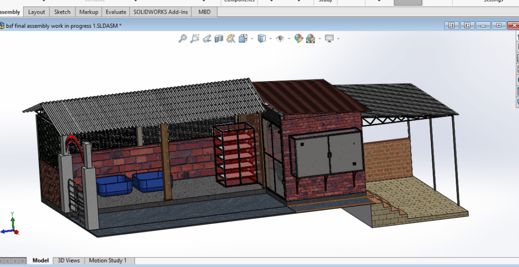Switch to the Motion Study 1 tab
The height and width of the screenshot is (267, 519).
point(107,260)
